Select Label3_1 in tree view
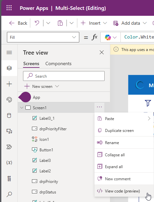154x202 pixels. tap(47, 118)
